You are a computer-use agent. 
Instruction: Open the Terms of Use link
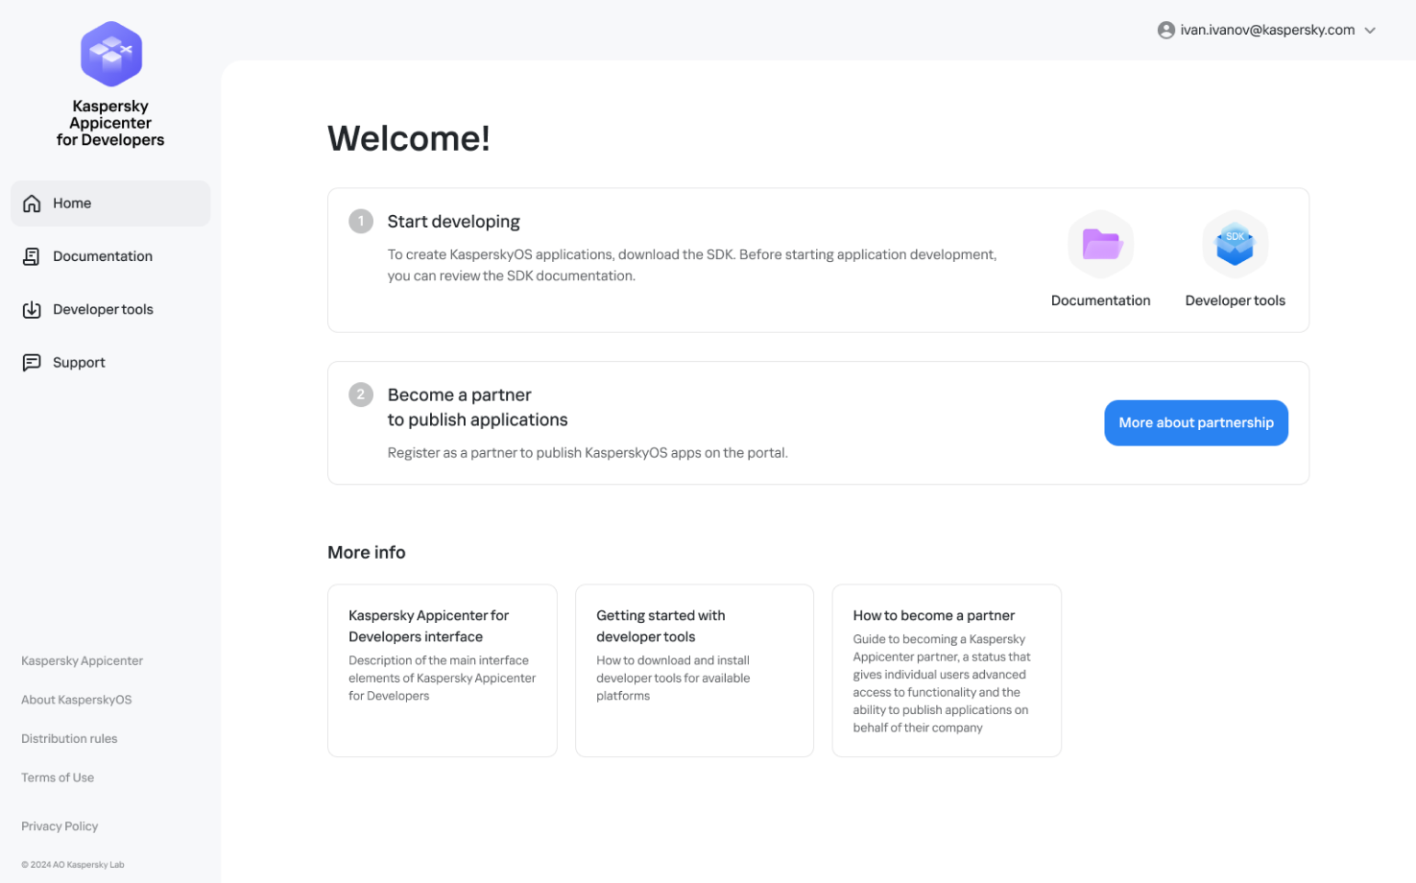(x=58, y=777)
